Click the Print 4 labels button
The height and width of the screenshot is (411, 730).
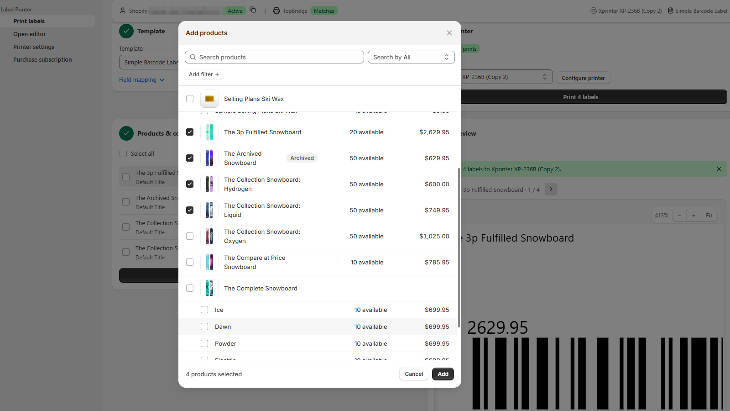coord(593,97)
